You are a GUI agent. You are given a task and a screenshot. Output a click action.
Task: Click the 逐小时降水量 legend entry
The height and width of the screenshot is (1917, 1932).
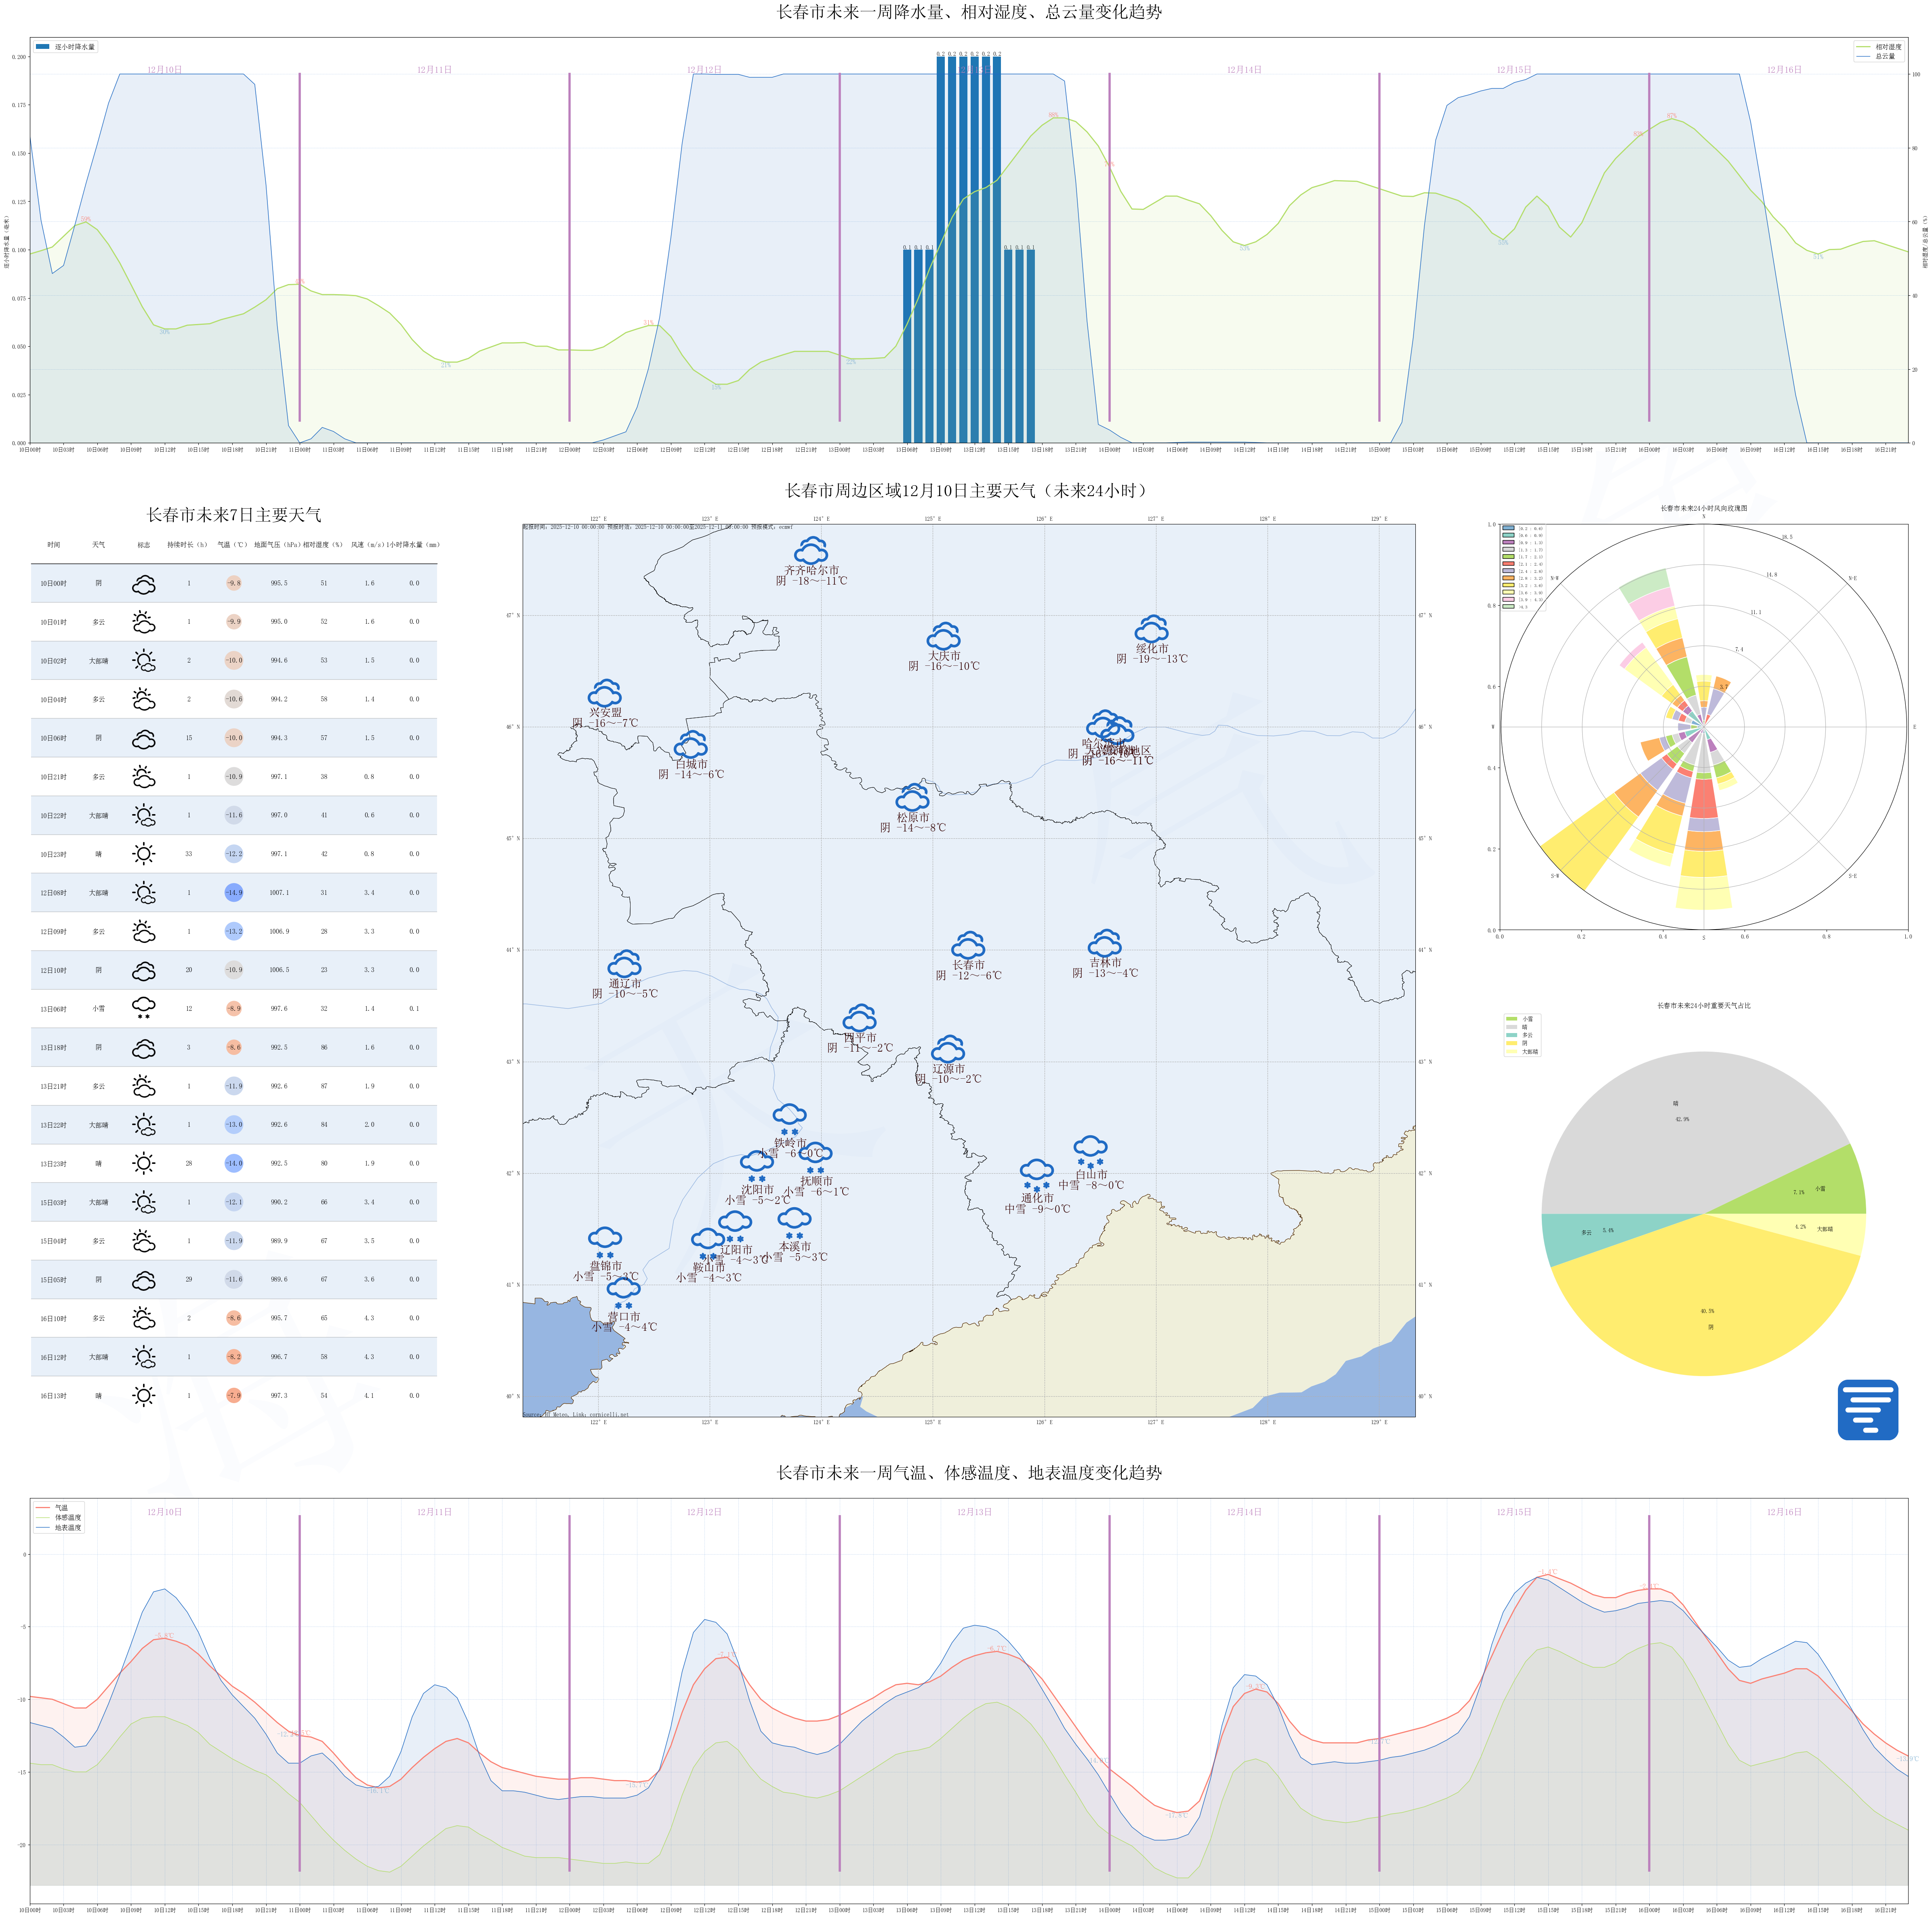click(66, 47)
